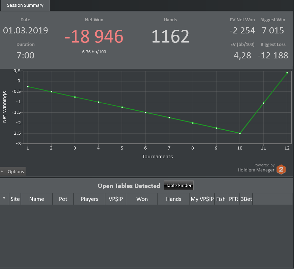
Task: Switch to the Session Summary tab
Action: [25, 5]
